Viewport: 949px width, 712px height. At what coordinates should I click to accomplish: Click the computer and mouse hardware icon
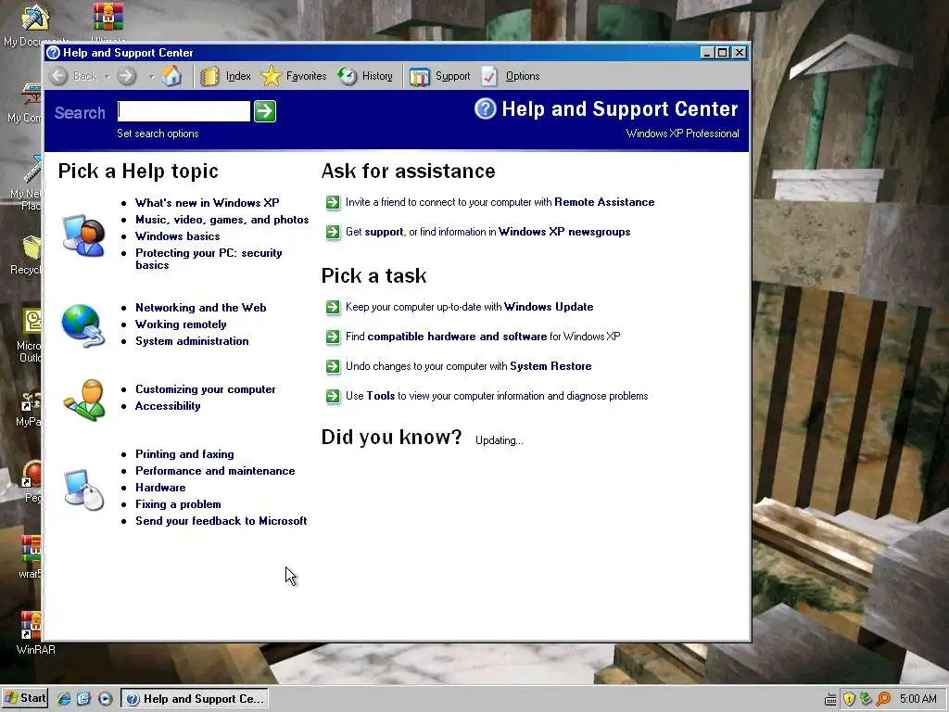(x=84, y=489)
